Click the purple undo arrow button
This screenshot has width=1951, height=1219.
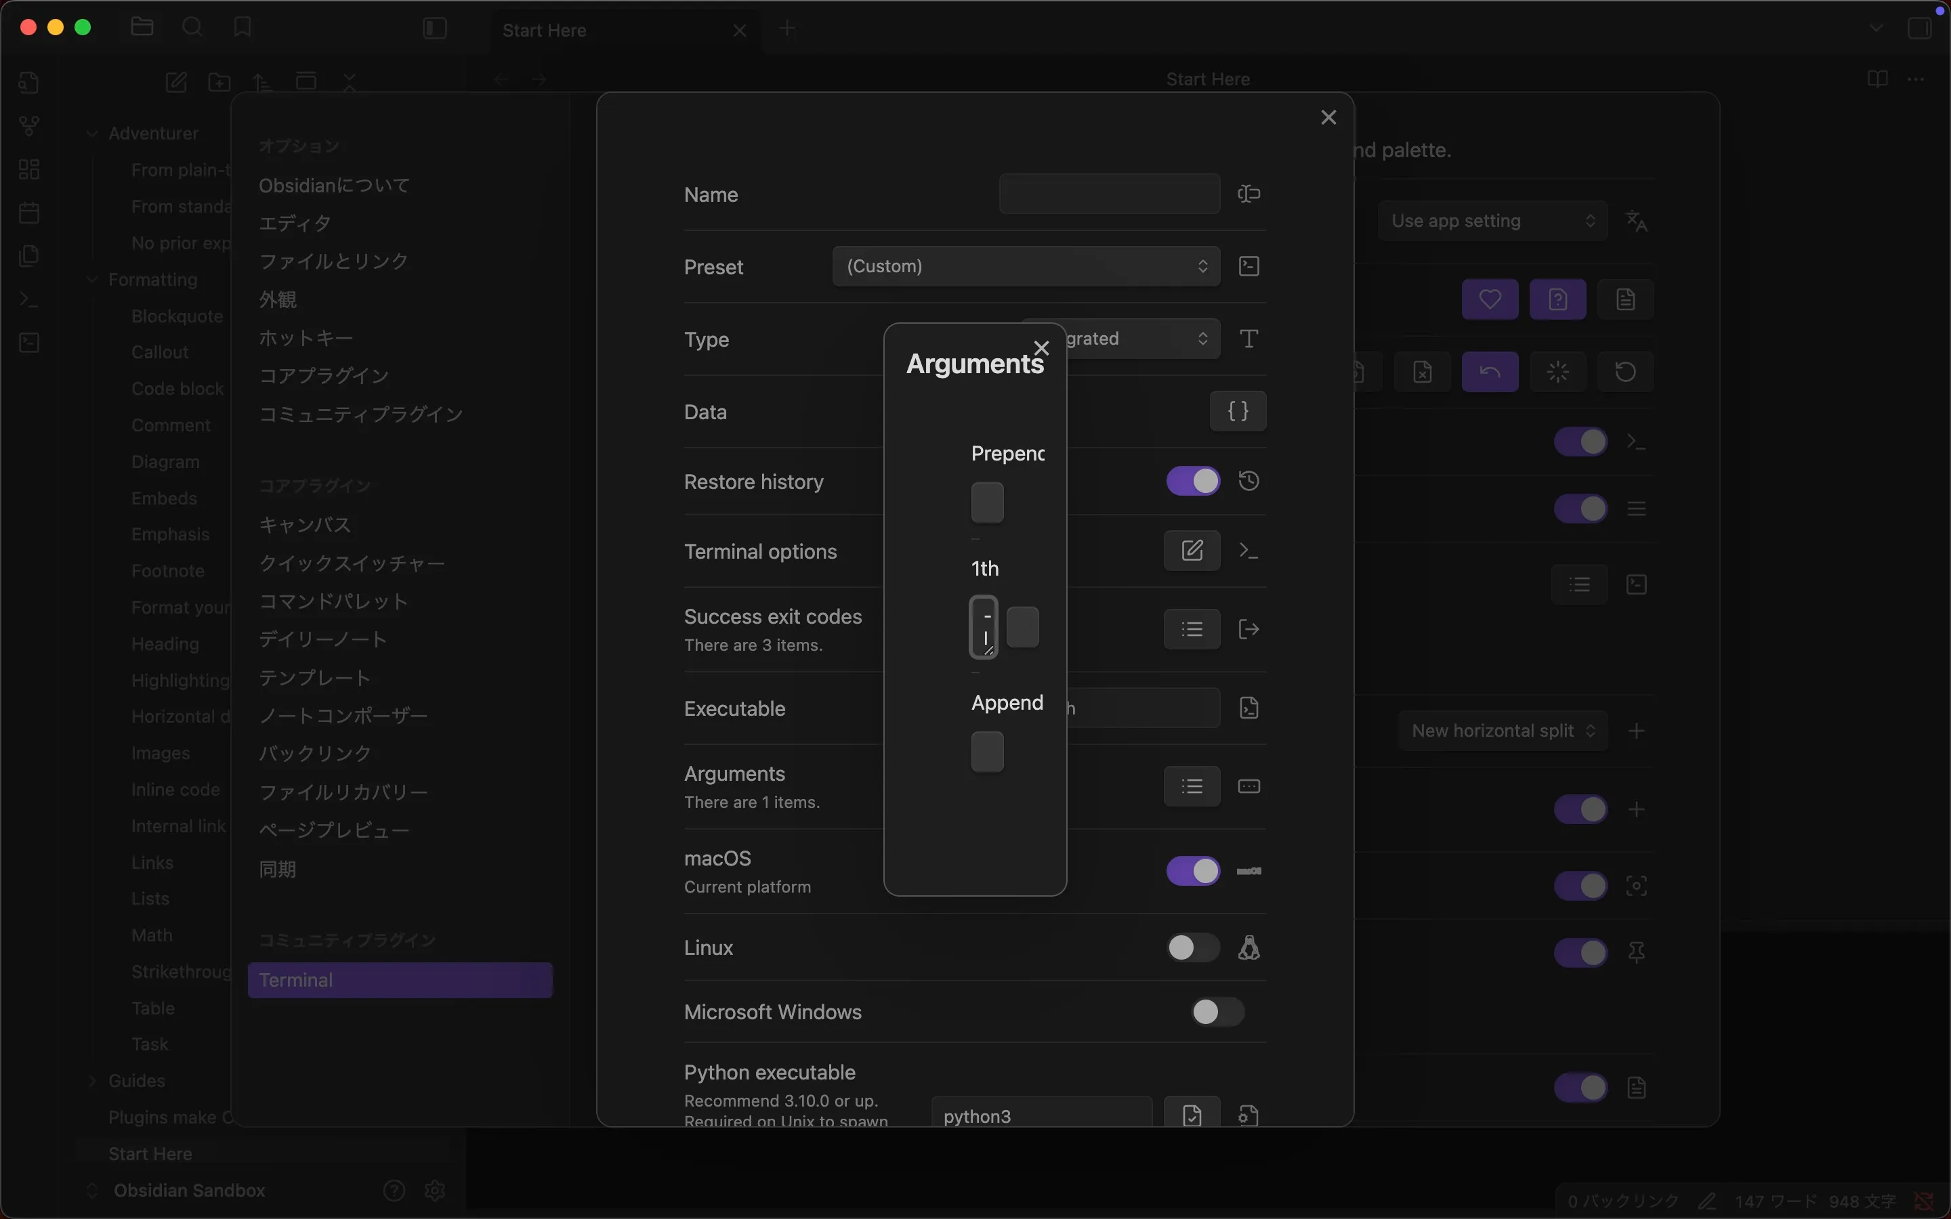(x=1489, y=372)
